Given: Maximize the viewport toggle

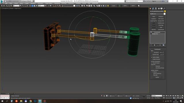Looking at the screenshot, I should 182,98.
